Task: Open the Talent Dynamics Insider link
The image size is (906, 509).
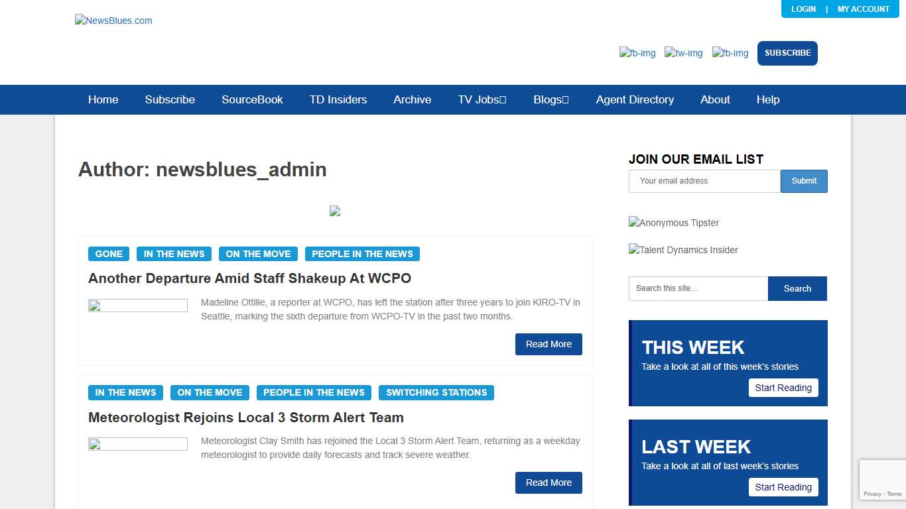Action: 682,250
